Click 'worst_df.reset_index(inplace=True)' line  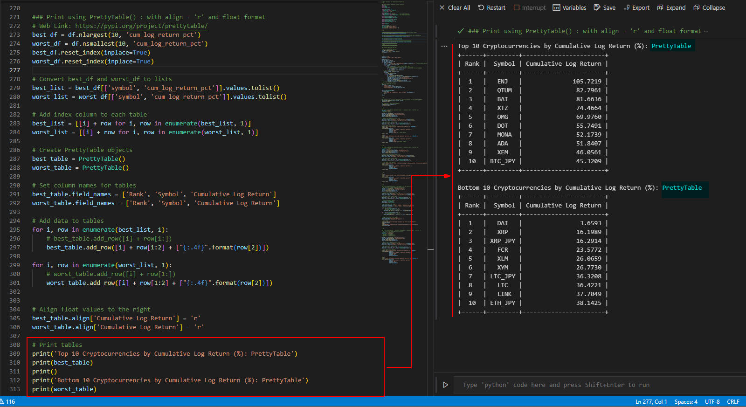coord(93,61)
